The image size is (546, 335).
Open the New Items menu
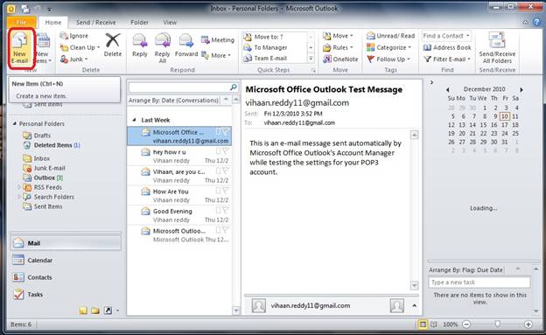[x=43, y=48]
